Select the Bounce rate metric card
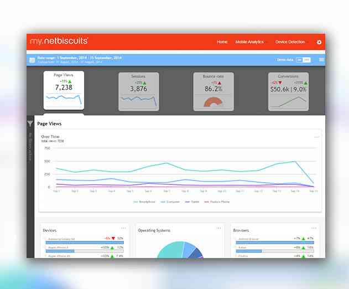Screen dimensions: 349x289 point(213,91)
